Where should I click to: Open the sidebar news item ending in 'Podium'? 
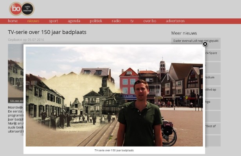(213, 80)
